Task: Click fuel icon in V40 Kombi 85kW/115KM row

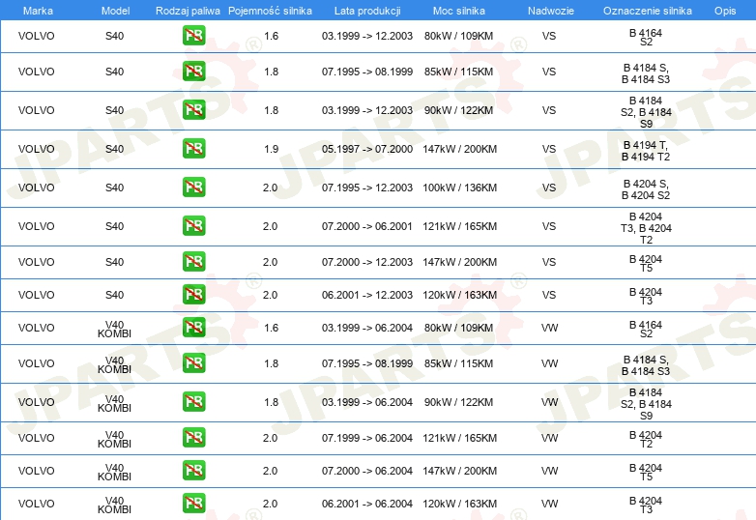Action: (193, 363)
